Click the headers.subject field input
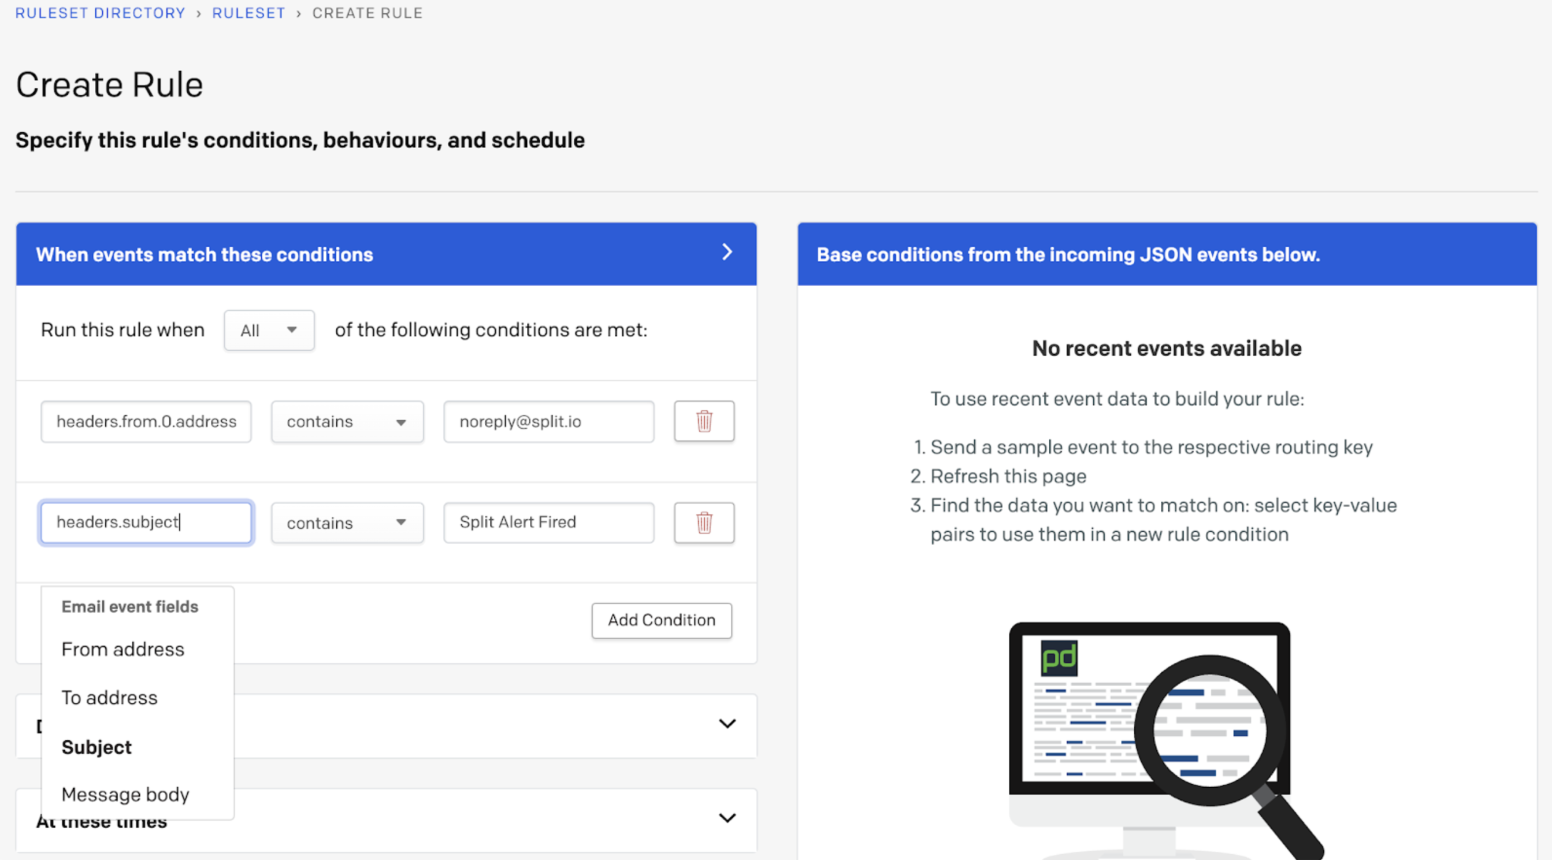This screenshot has height=860, width=1552. [146, 522]
